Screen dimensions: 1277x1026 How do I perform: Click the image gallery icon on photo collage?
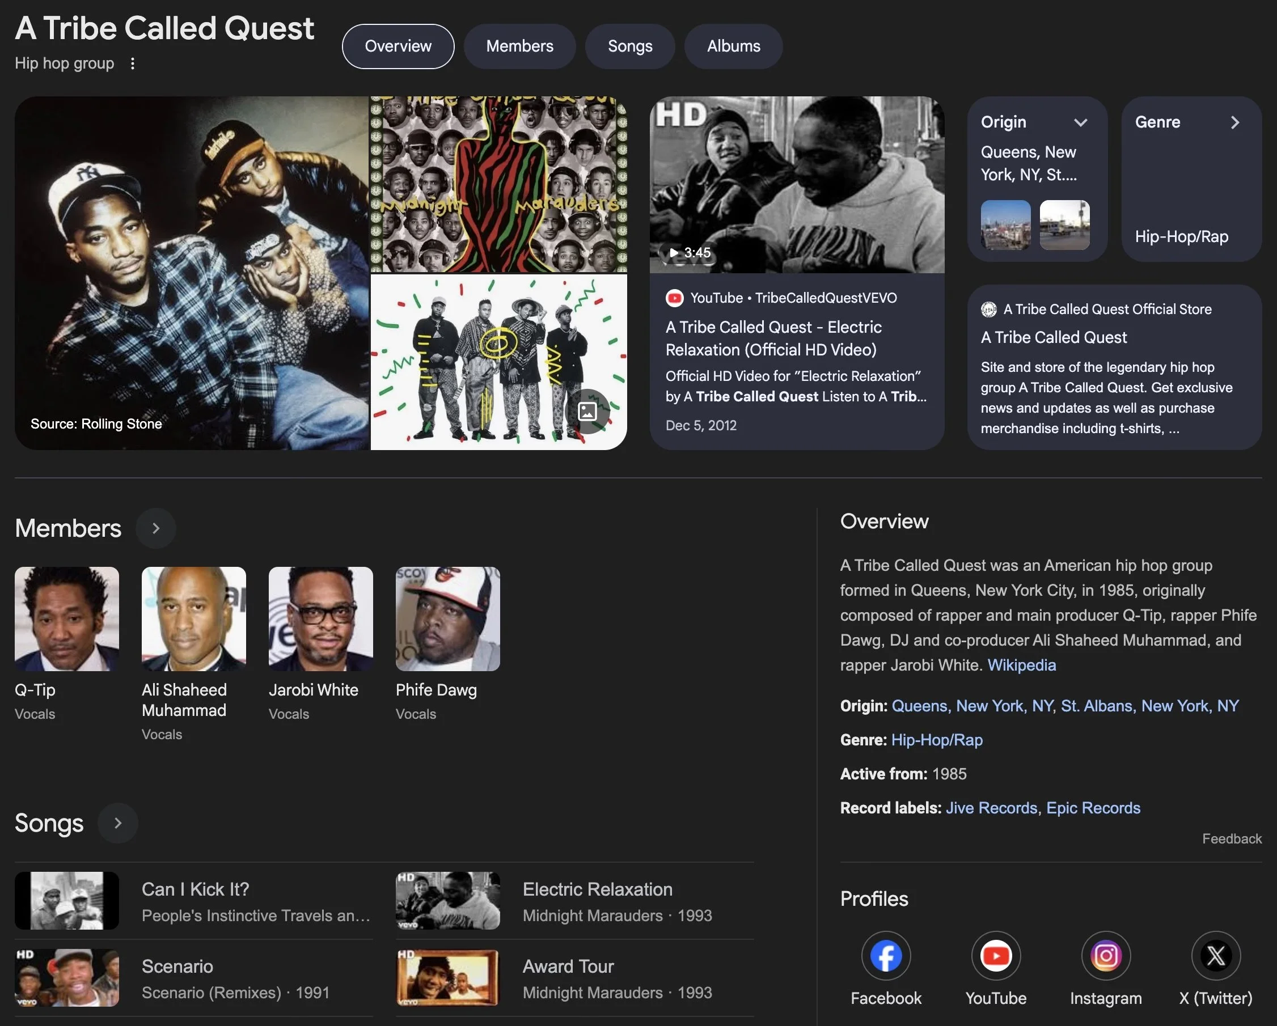(x=587, y=411)
